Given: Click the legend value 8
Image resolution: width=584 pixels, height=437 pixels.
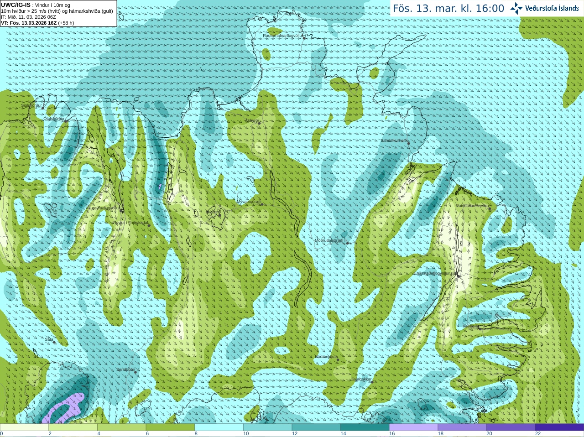Looking at the screenshot, I should point(196,434).
